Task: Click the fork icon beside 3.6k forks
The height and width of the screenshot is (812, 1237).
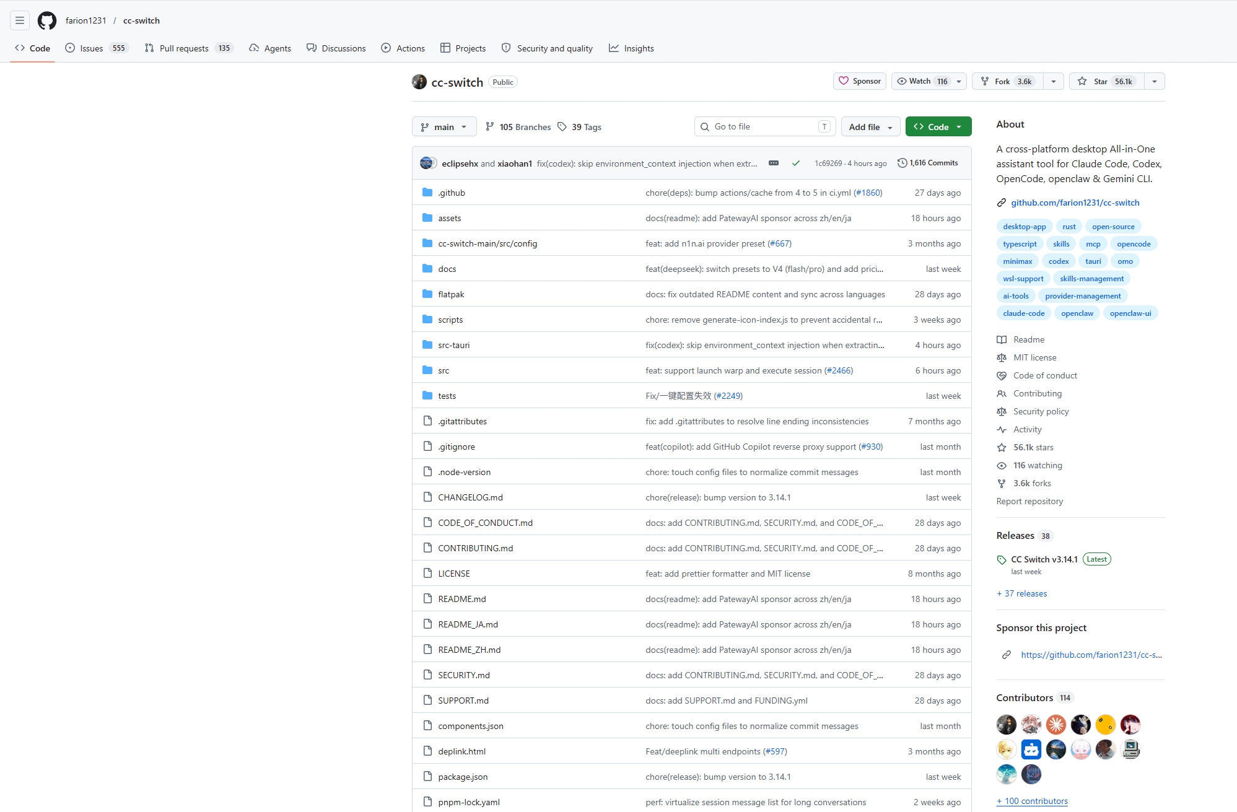Action: 1002,483
